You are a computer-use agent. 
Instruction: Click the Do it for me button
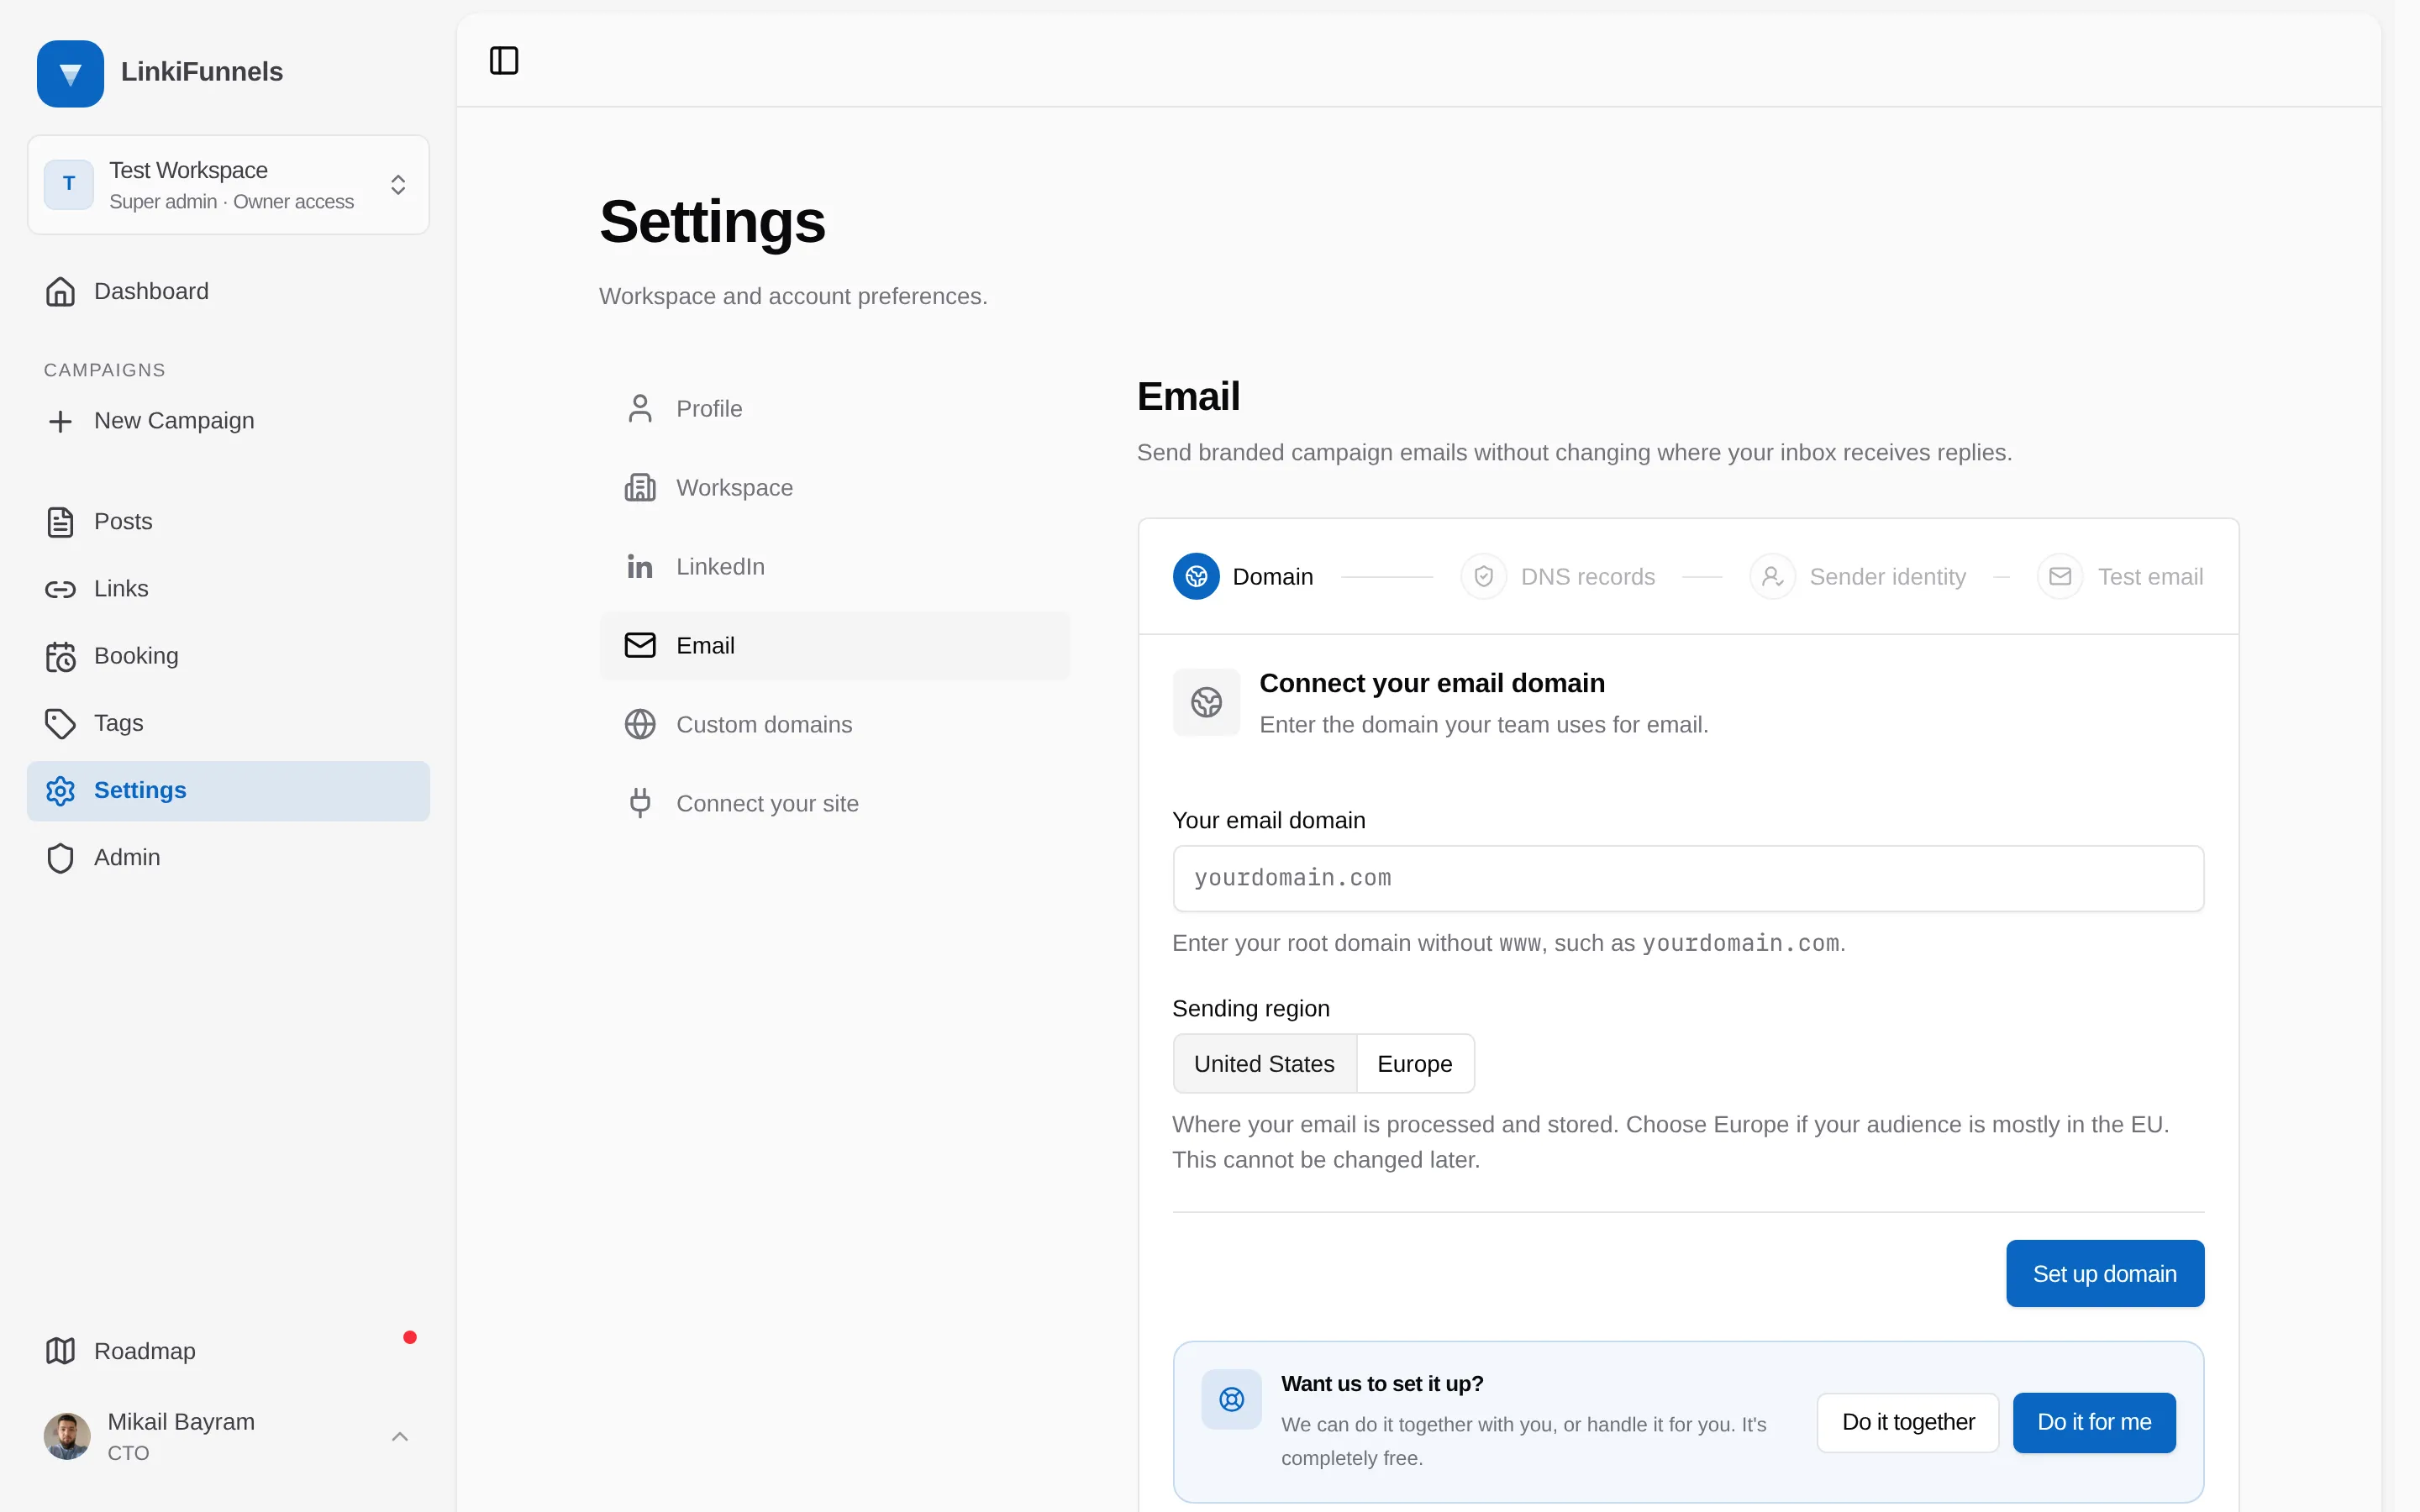tap(2094, 1422)
